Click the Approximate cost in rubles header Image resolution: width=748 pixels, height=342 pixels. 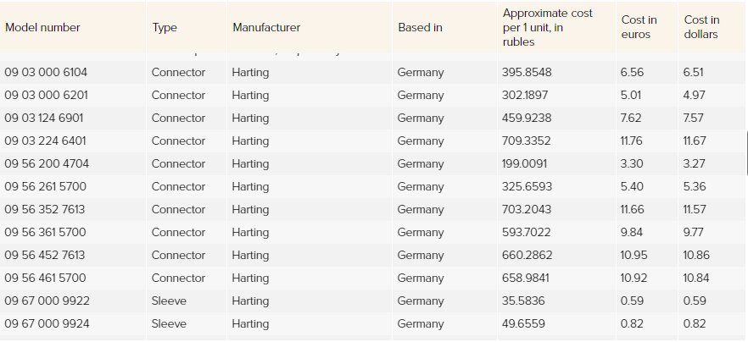(547, 28)
